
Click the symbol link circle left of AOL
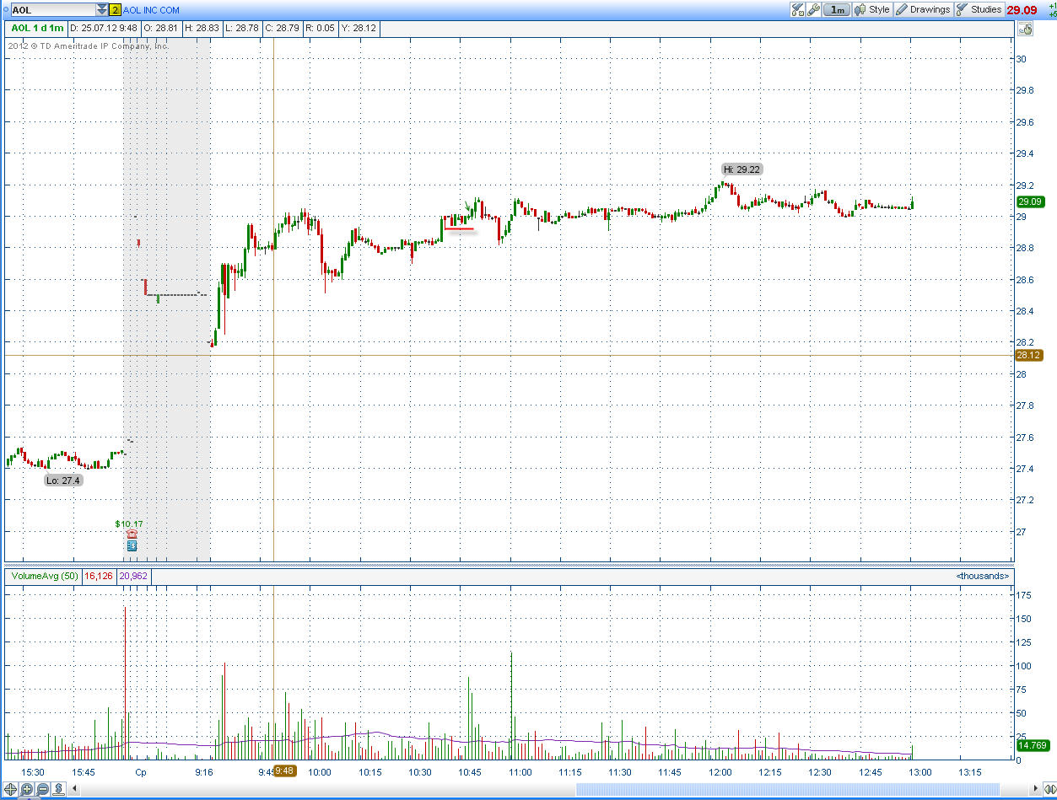click(7, 10)
